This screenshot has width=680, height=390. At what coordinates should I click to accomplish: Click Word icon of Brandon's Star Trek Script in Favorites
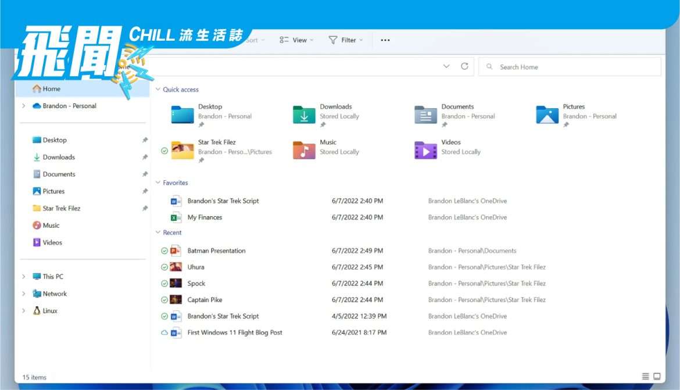[176, 201]
